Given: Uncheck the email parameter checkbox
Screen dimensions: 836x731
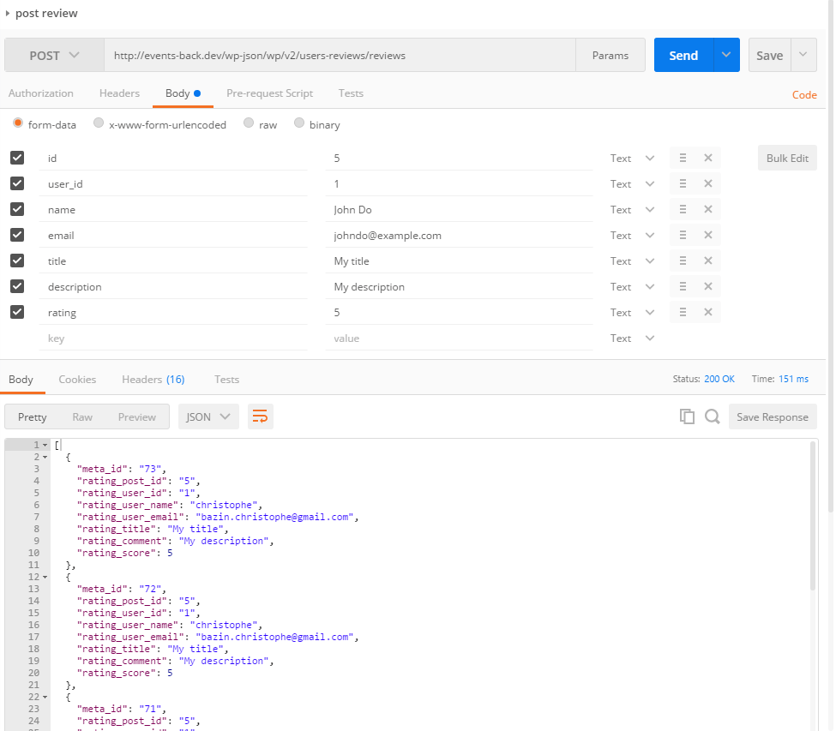Looking at the screenshot, I should tap(17, 235).
